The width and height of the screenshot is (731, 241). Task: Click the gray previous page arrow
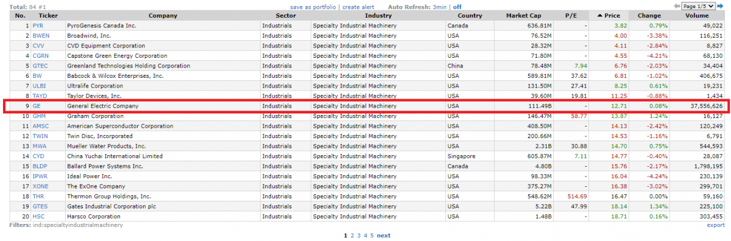point(677,6)
